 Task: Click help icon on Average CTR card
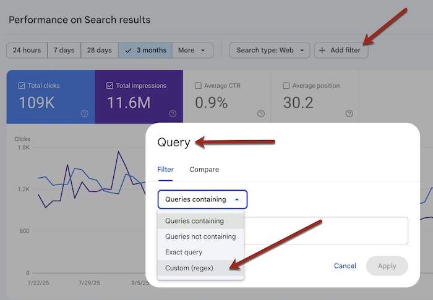pos(261,114)
